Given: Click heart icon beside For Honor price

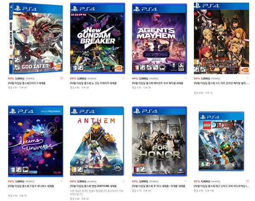Looking at the screenshot, I should (185, 181).
